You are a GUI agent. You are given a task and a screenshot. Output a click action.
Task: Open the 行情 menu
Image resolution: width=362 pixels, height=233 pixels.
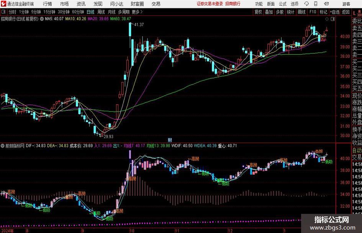[48, 4]
